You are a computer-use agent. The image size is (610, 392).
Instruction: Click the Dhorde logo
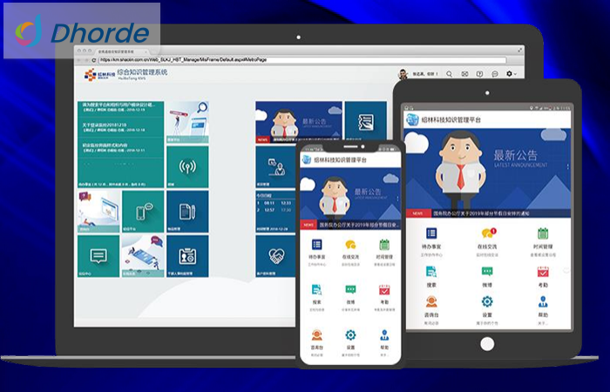[x=81, y=31]
